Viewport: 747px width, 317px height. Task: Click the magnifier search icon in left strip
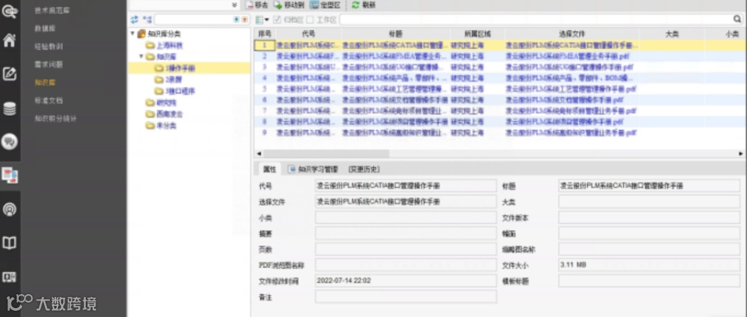coord(10,10)
